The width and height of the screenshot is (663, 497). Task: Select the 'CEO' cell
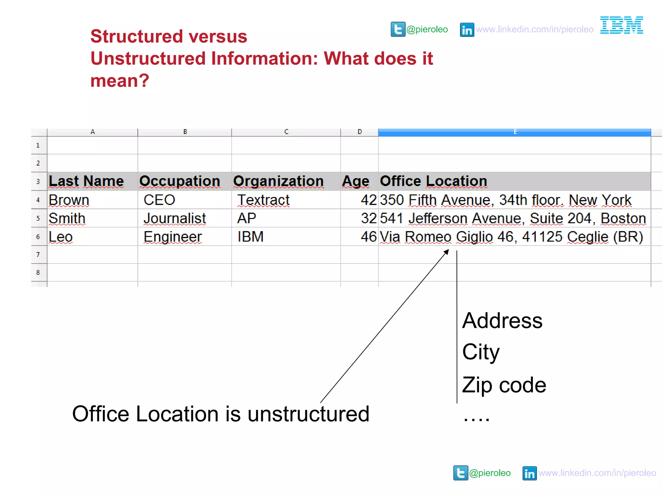[185, 200]
